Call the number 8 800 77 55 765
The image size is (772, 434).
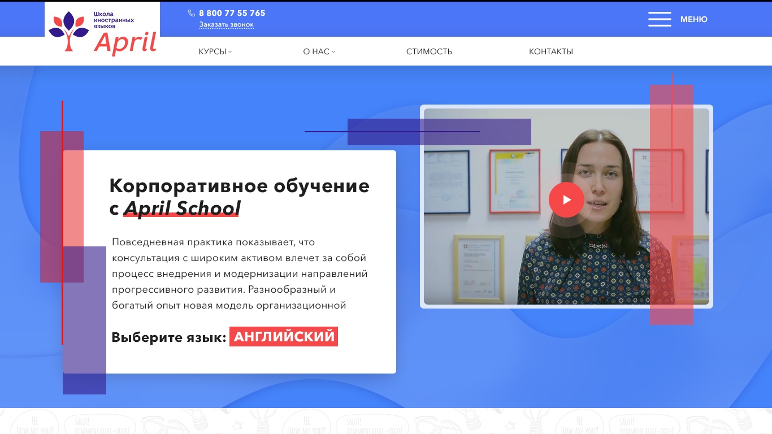(x=232, y=13)
